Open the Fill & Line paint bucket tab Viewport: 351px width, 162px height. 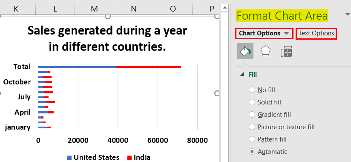tap(245, 51)
